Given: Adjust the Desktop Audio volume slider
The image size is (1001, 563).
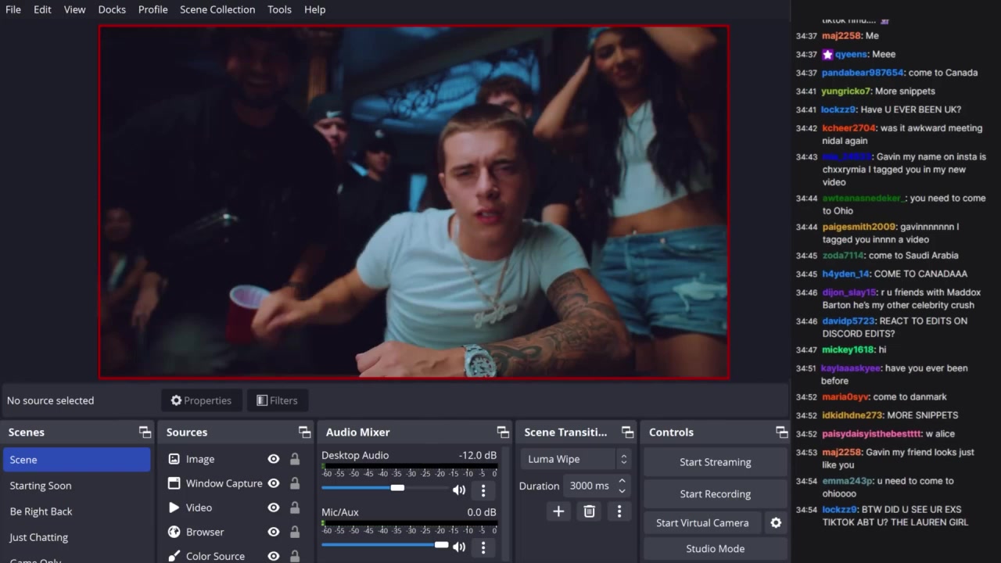Looking at the screenshot, I should click(397, 488).
